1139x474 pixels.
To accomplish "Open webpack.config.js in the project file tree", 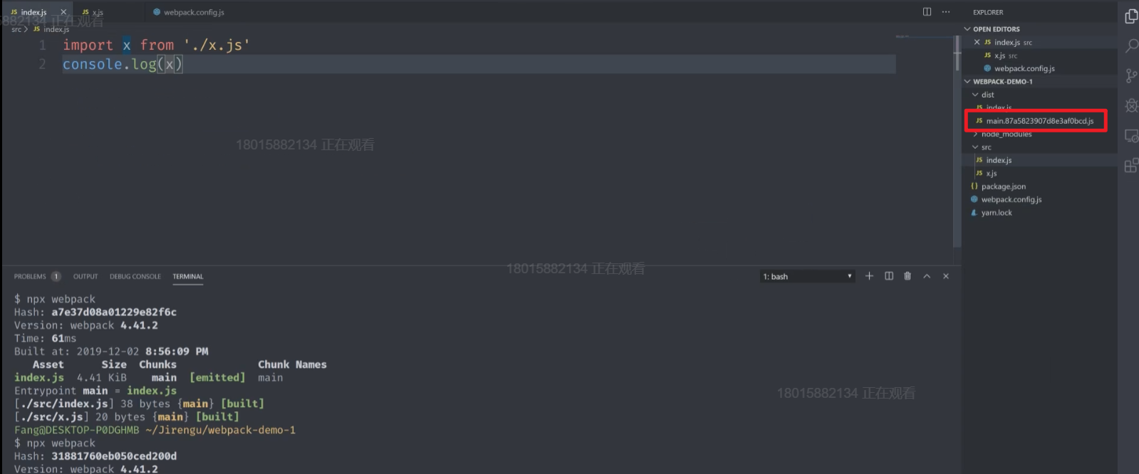I will (1039, 199).
